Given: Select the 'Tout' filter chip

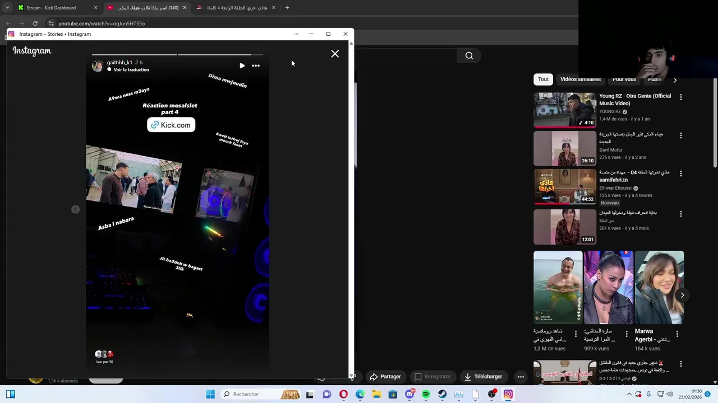Looking at the screenshot, I should (544, 79).
